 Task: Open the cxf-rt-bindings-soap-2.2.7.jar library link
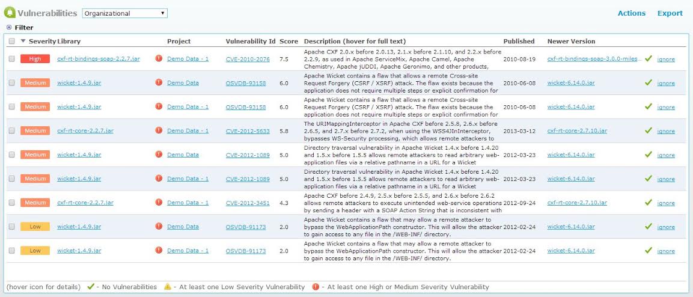coord(99,59)
